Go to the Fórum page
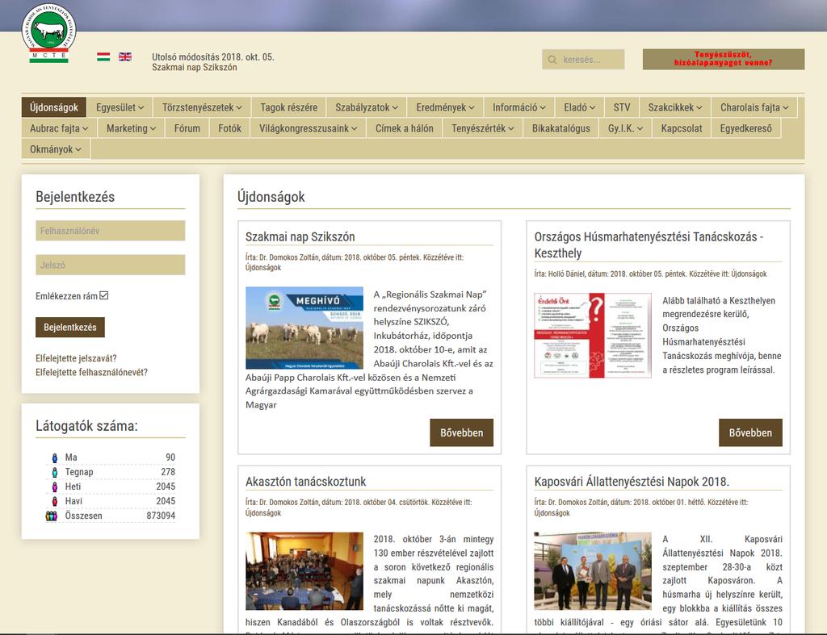The height and width of the screenshot is (635, 827). (x=187, y=128)
